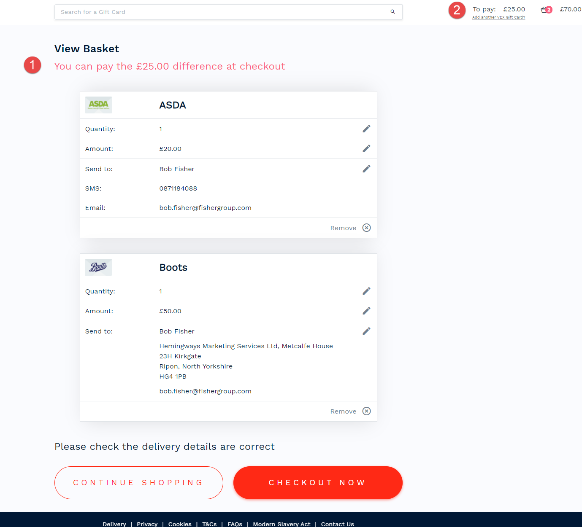The image size is (582, 527).
Task: Open the Privacy footer link
Action: [147, 524]
